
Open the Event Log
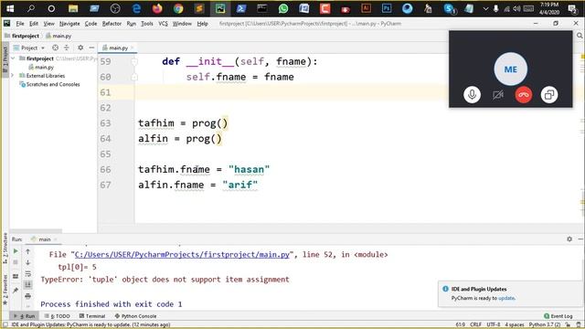(x=558, y=316)
